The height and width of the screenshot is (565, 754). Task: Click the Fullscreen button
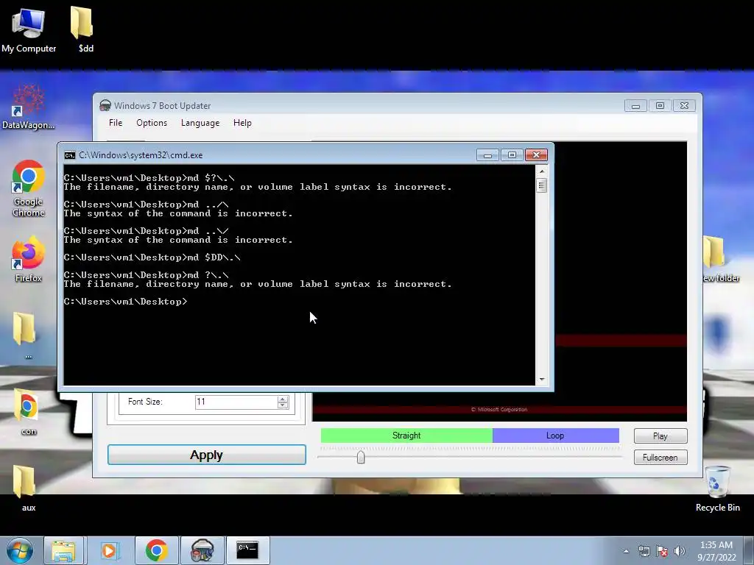click(x=660, y=458)
